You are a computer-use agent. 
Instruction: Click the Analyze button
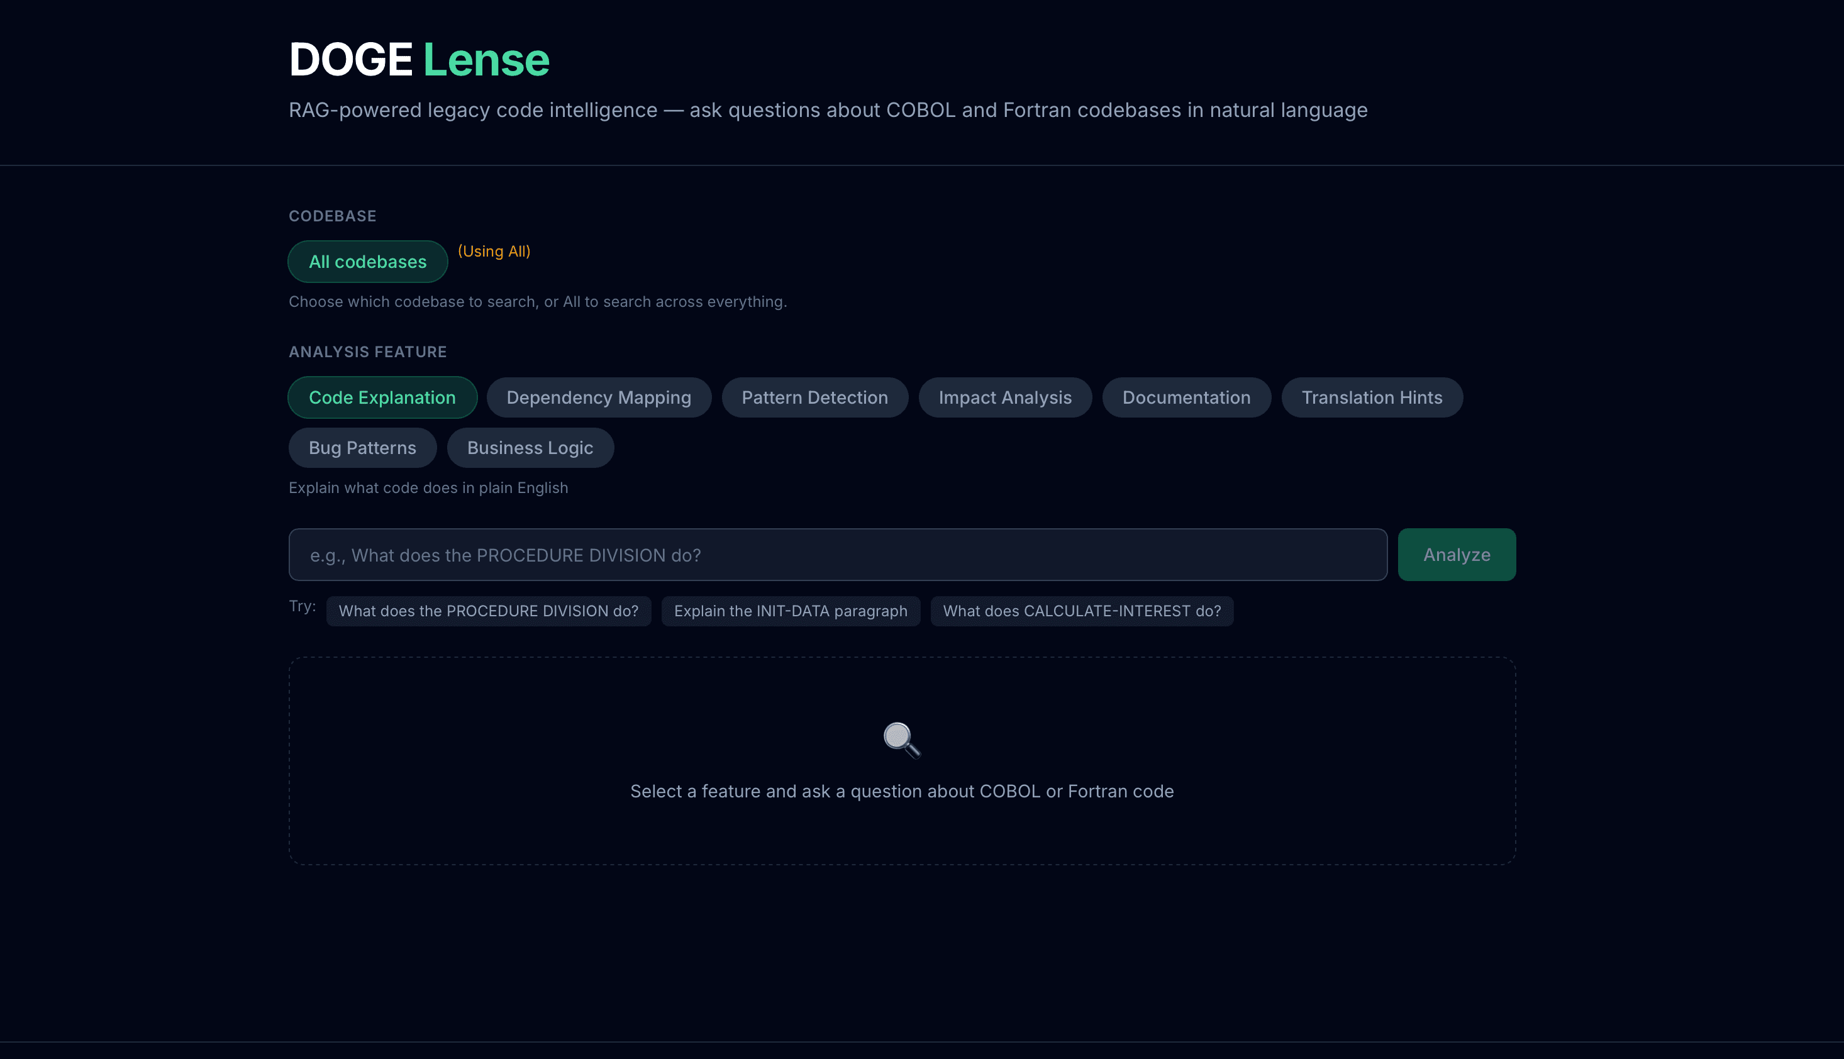[x=1455, y=554]
